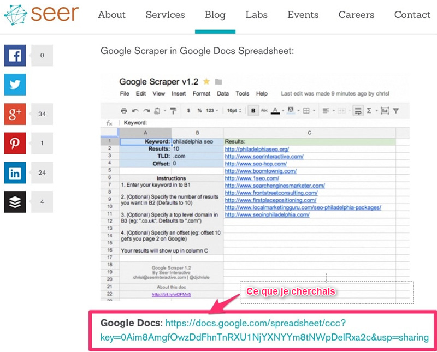
Task: Click the Redo arrow in the spreadsheet toolbar
Action: coord(146,111)
